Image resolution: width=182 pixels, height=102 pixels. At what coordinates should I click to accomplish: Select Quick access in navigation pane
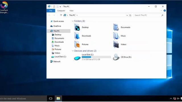click(x=59, y=21)
